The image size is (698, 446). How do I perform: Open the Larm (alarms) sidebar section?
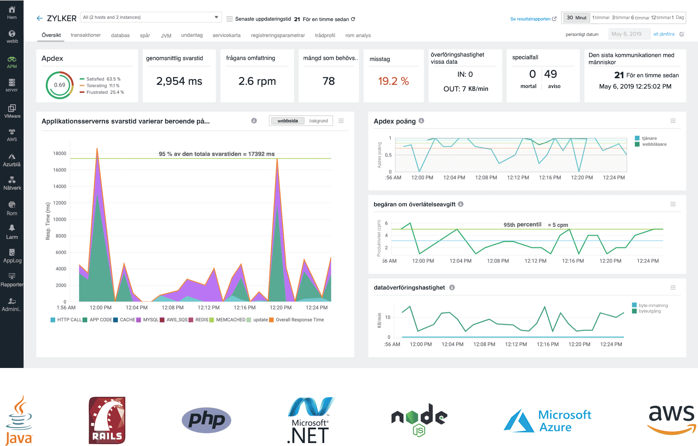[12, 232]
